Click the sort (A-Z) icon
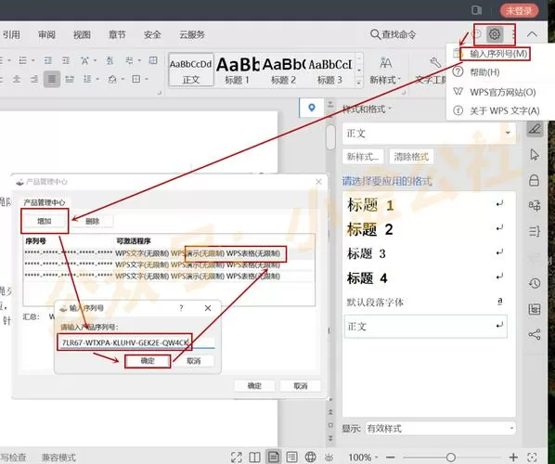Screen dimensions: 555x464 coord(110,60)
